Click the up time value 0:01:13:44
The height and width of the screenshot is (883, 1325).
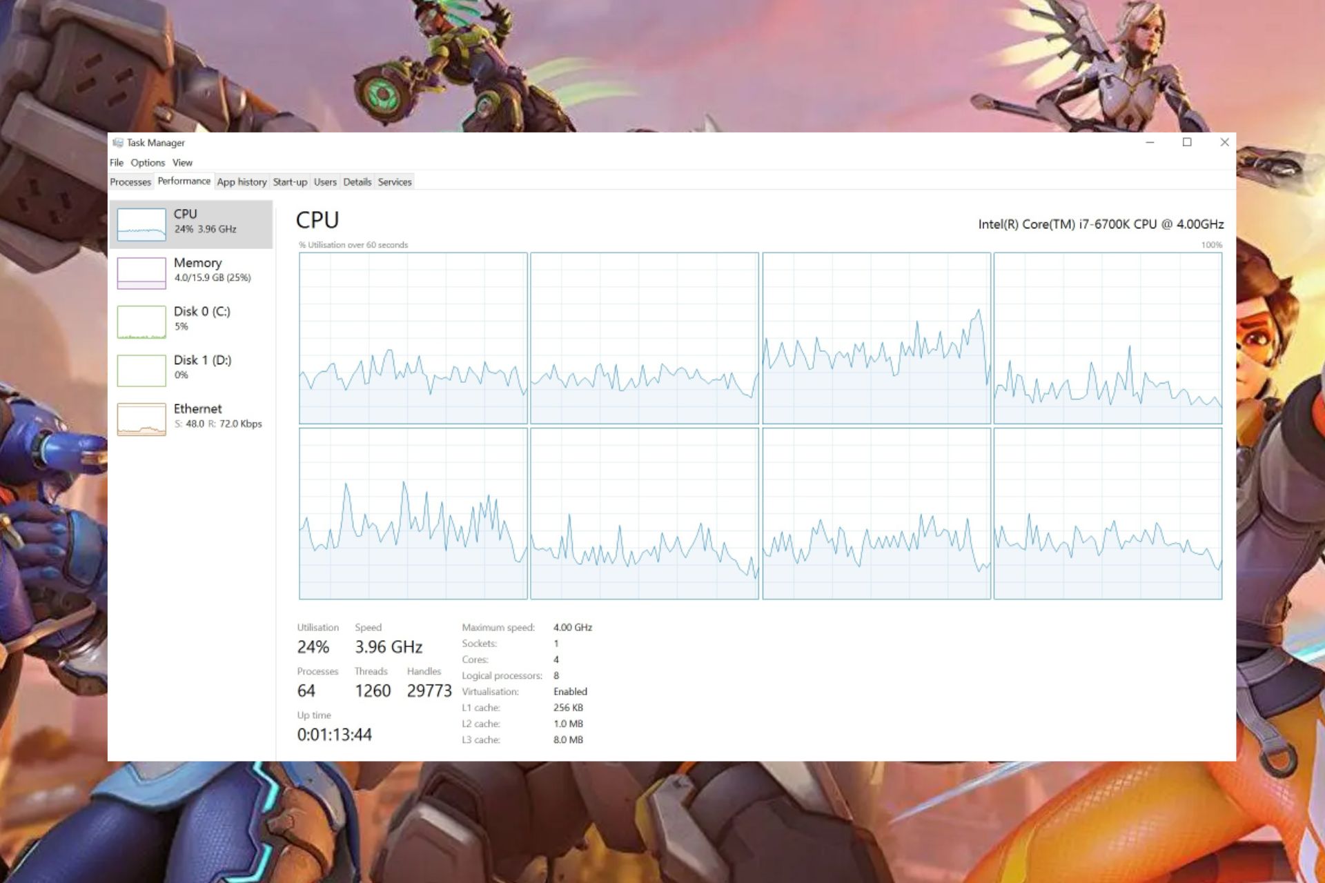pyautogui.click(x=334, y=735)
